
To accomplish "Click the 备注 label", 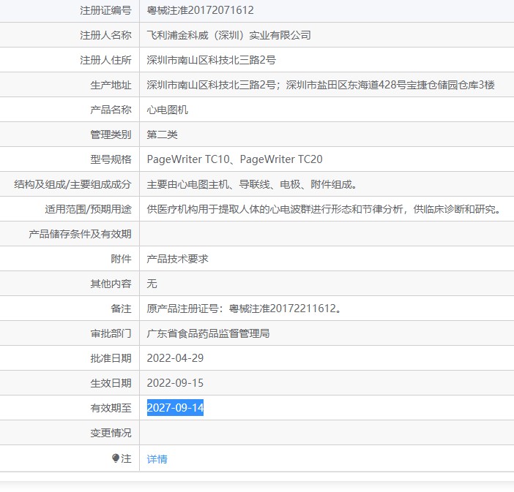I will click(x=121, y=309).
